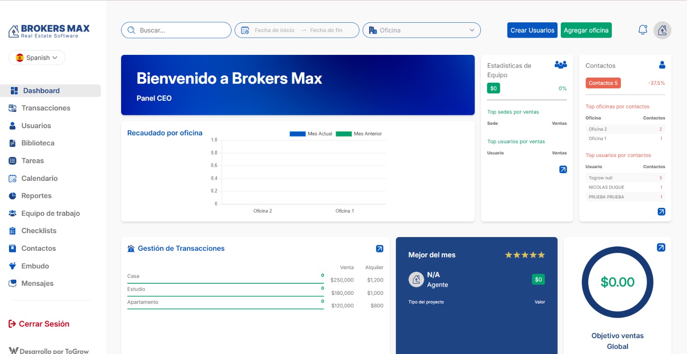Click the Fecha de fin date field
The width and height of the screenshot is (687, 354).
coord(326,30)
